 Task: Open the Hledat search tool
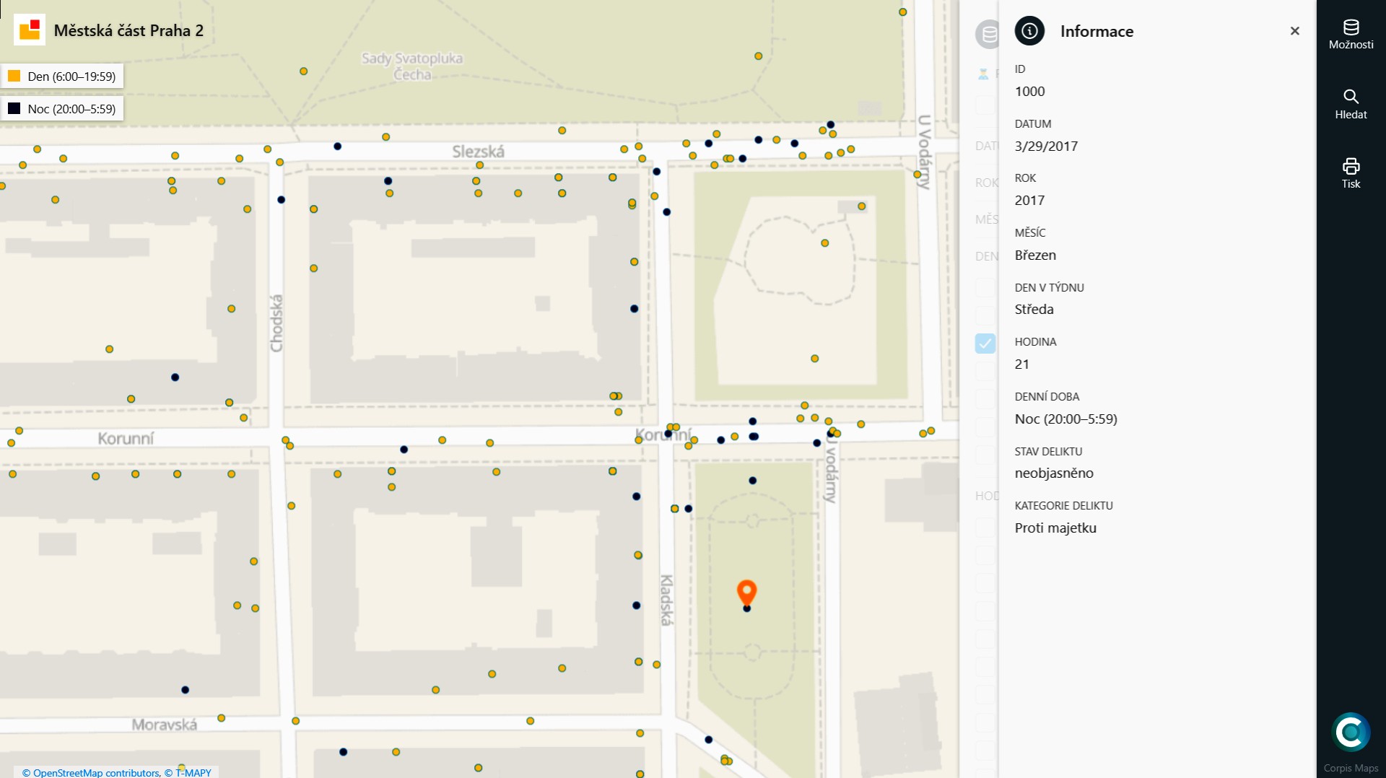pyautogui.click(x=1351, y=104)
